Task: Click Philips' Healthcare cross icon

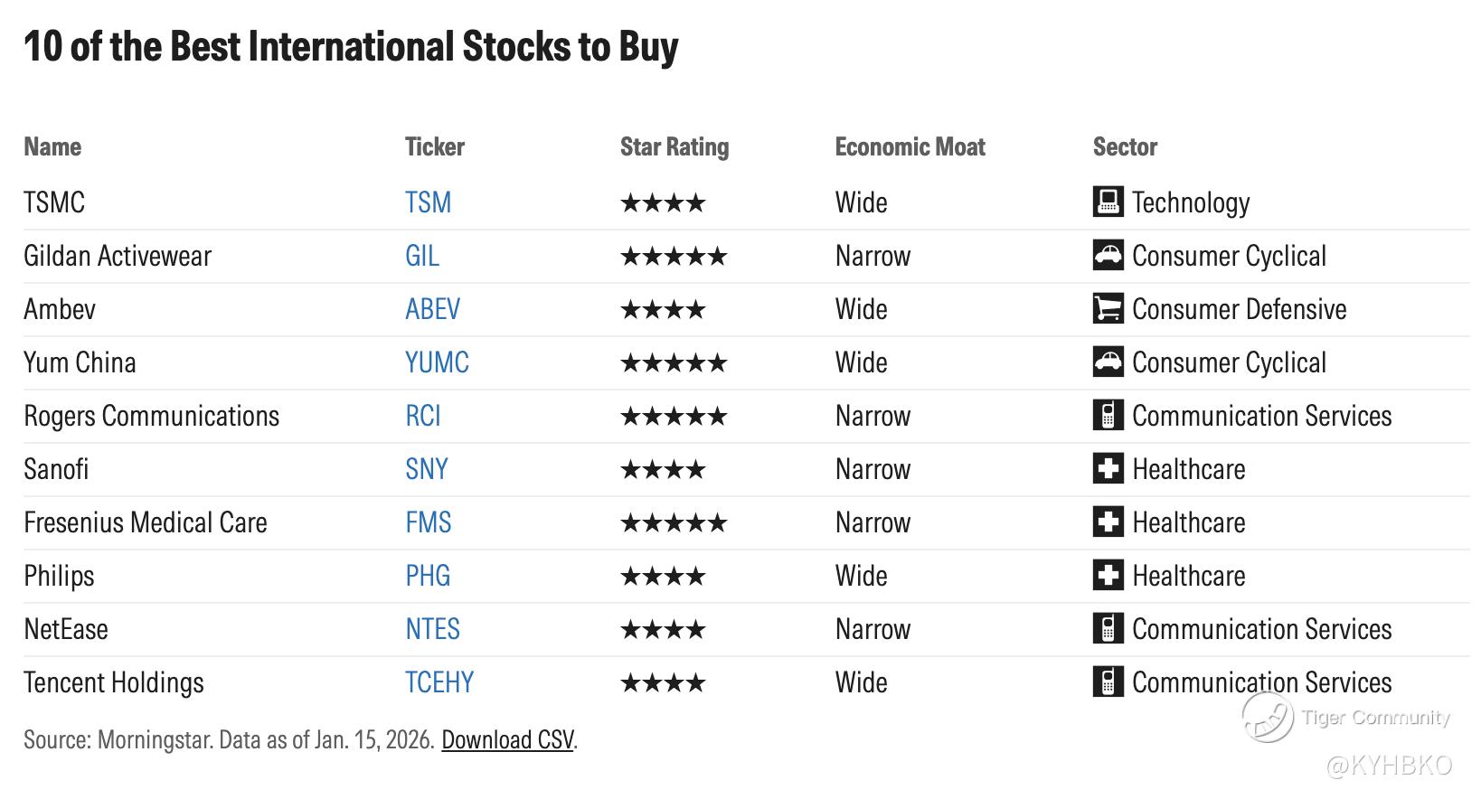Action: click(x=1108, y=576)
